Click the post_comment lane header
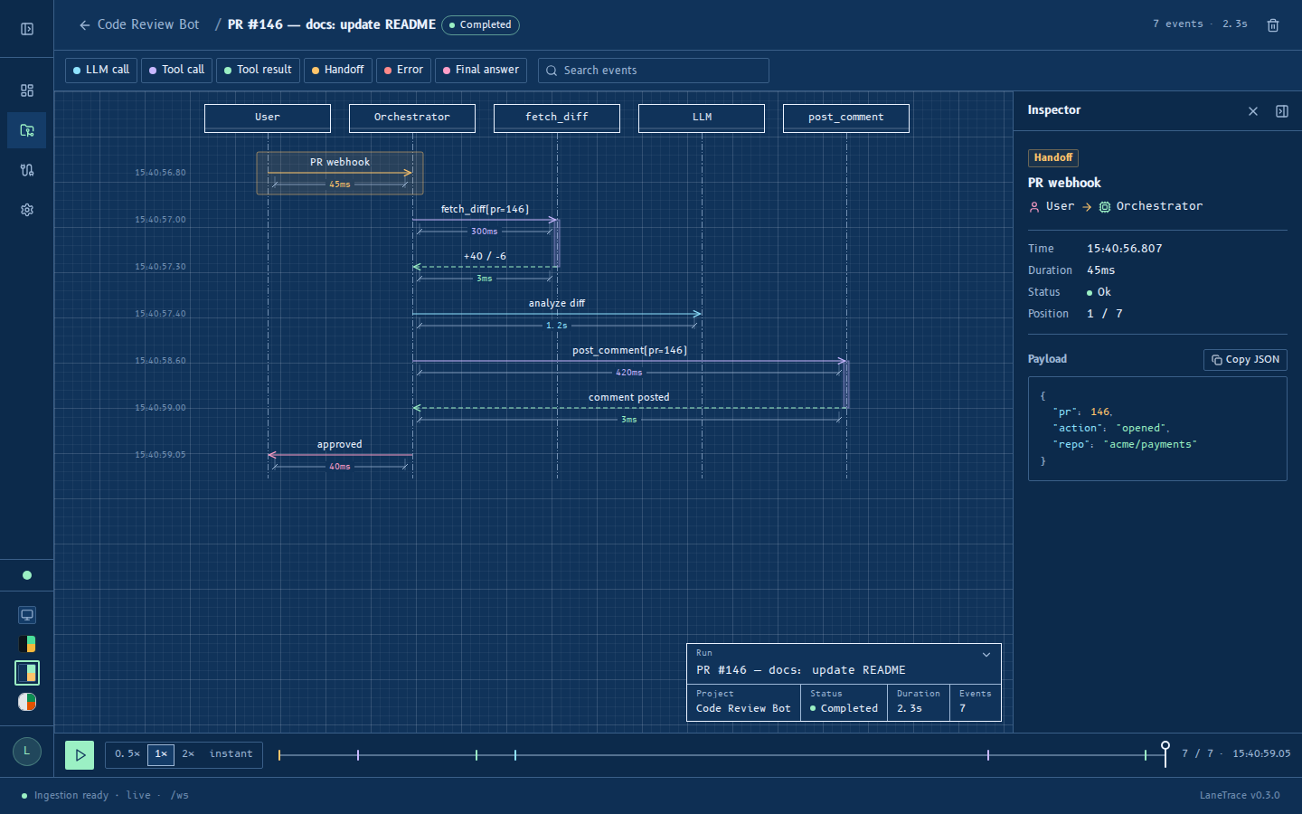The height and width of the screenshot is (814, 1302). pyautogui.click(x=846, y=118)
